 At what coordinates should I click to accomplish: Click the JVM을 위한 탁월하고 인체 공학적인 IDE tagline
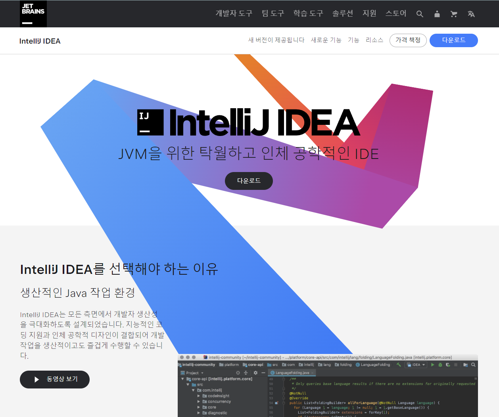click(x=249, y=153)
